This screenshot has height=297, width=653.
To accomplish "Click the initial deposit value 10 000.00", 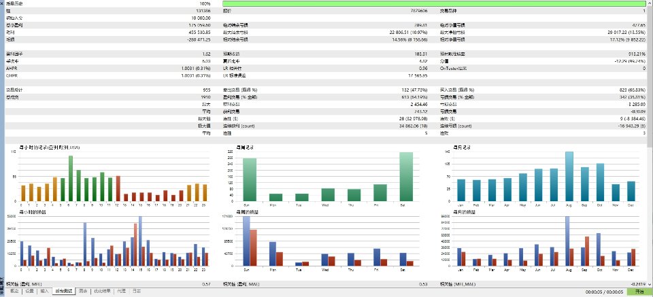I will [201, 18].
